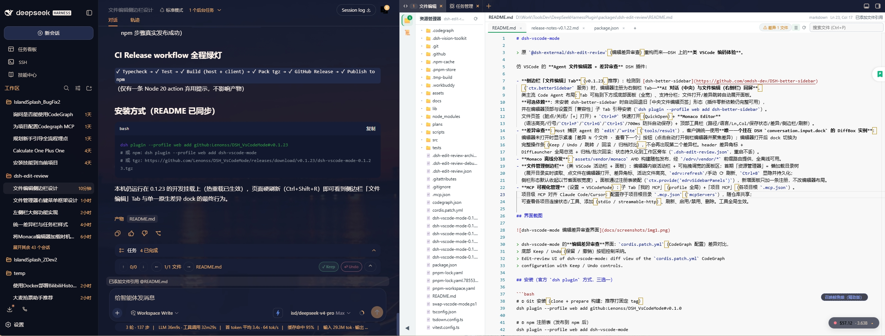
Task: Select the explorer folder activity icon
Action: pyautogui.click(x=407, y=20)
